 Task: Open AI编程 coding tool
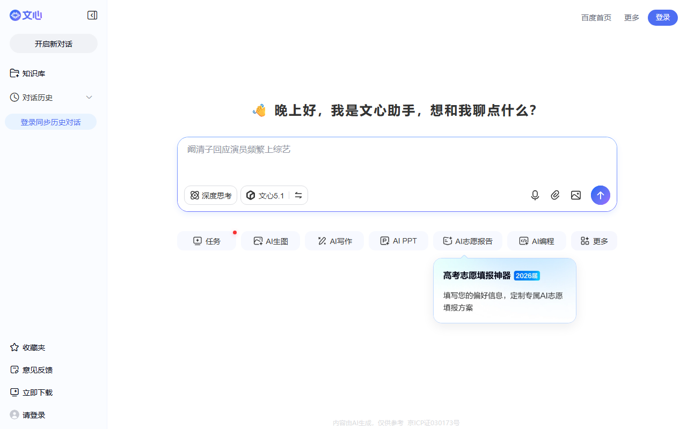(537, 241)
